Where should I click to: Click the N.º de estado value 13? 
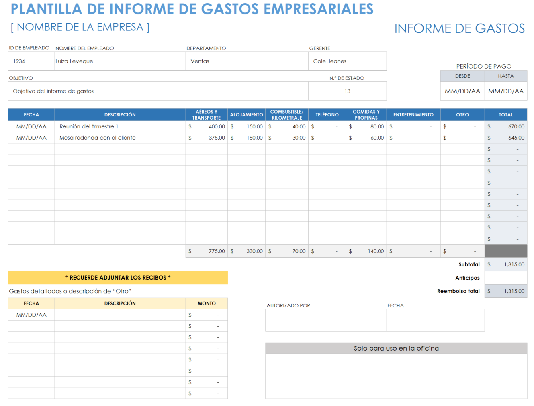(348, 91)
